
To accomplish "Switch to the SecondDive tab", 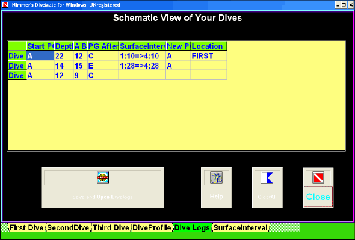I will [x=68, y=227].
